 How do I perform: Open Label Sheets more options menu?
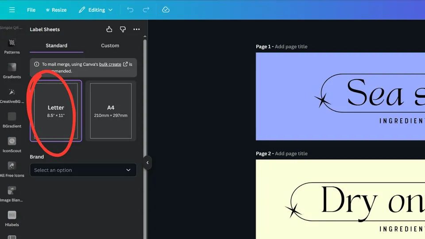136,29
